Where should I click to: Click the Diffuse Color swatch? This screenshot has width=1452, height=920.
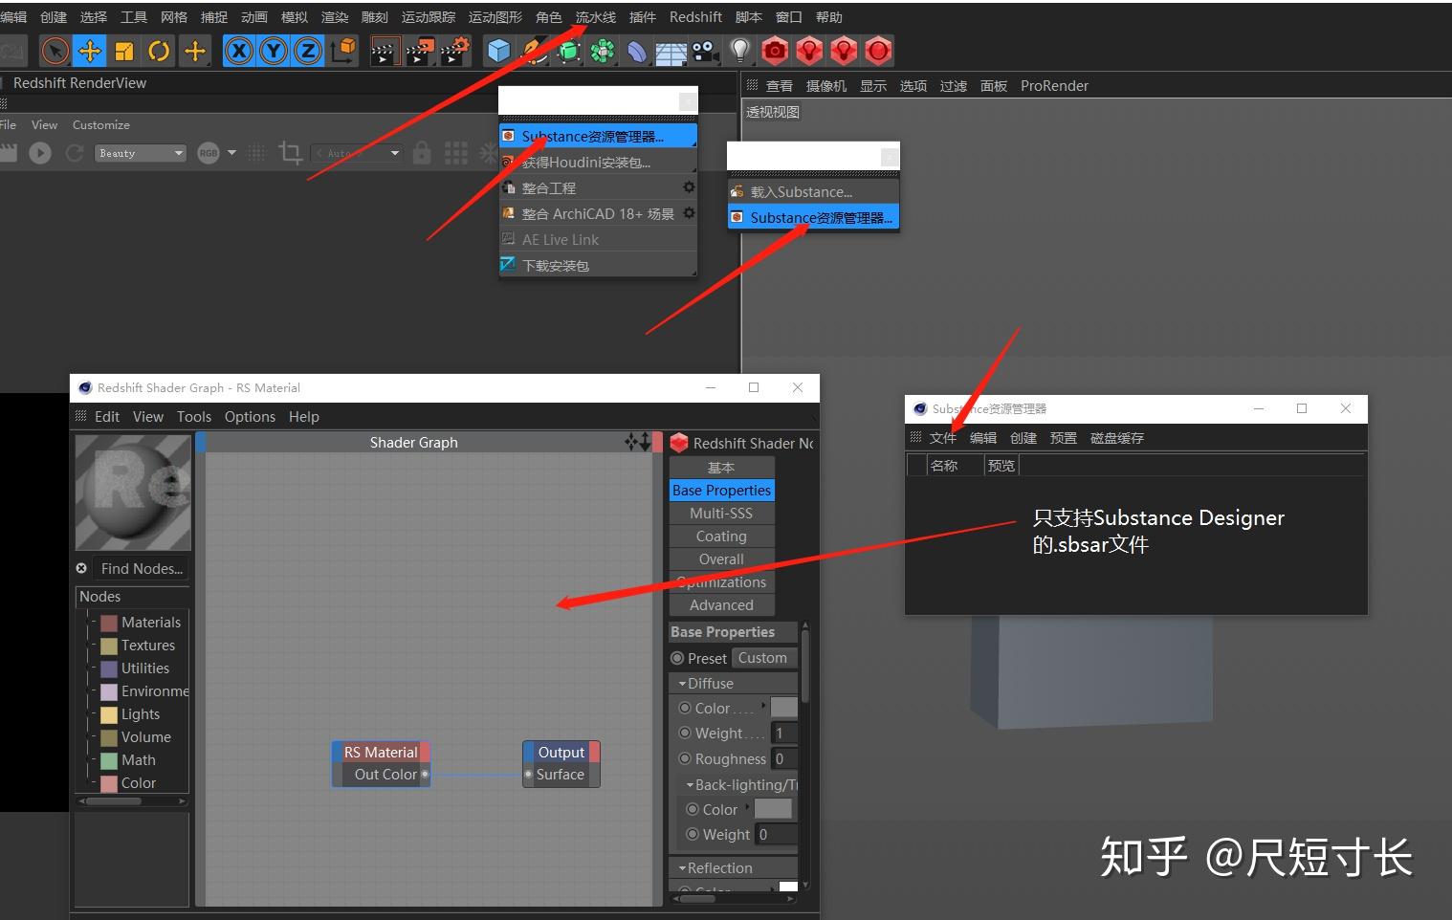point(782,708)
